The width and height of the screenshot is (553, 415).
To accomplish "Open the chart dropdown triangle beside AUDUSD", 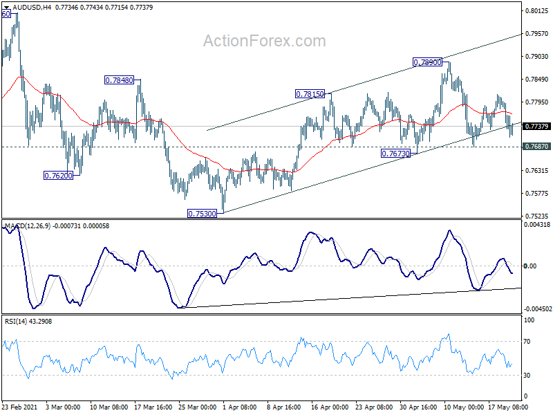I will click(x=7, y=8).
